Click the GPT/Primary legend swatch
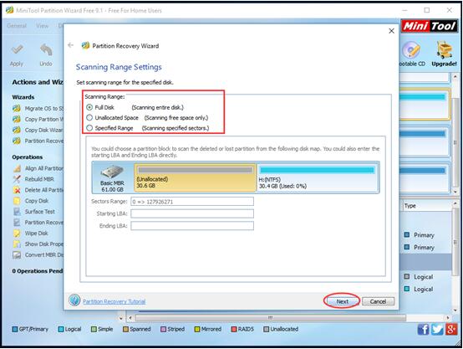The width and height of the screenshot is (463, 349). point(15,329)
